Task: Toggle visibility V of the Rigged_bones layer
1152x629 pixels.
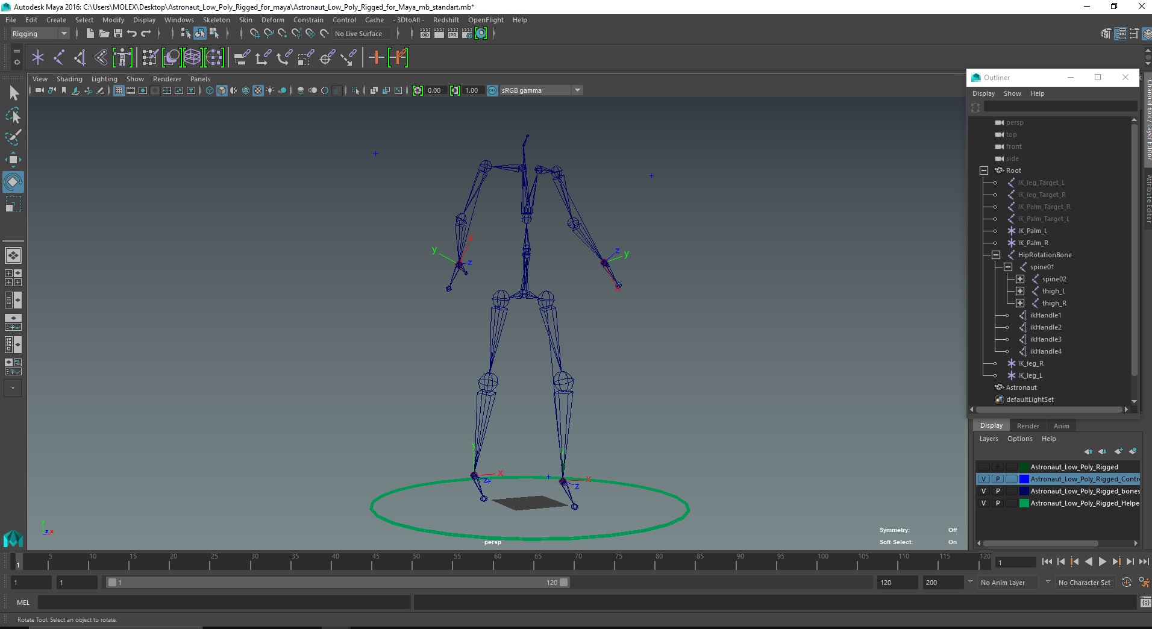Action: point(983,491)
